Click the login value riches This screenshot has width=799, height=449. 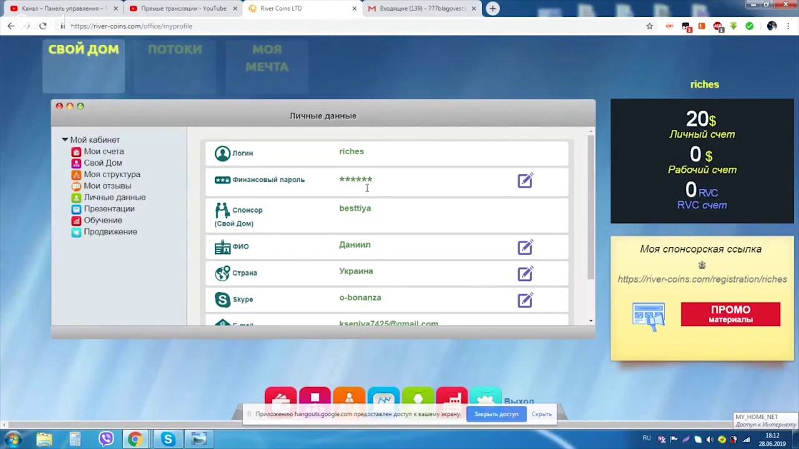(x=351, y=152)
